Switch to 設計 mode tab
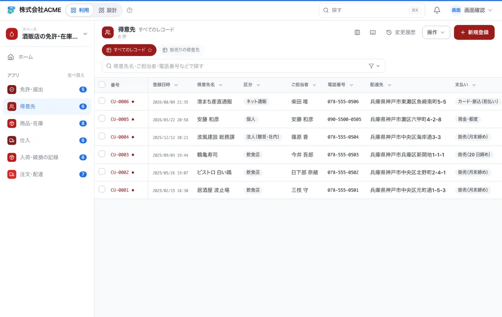Viewport: 502px width, 317px height. (x=107, y=10)
